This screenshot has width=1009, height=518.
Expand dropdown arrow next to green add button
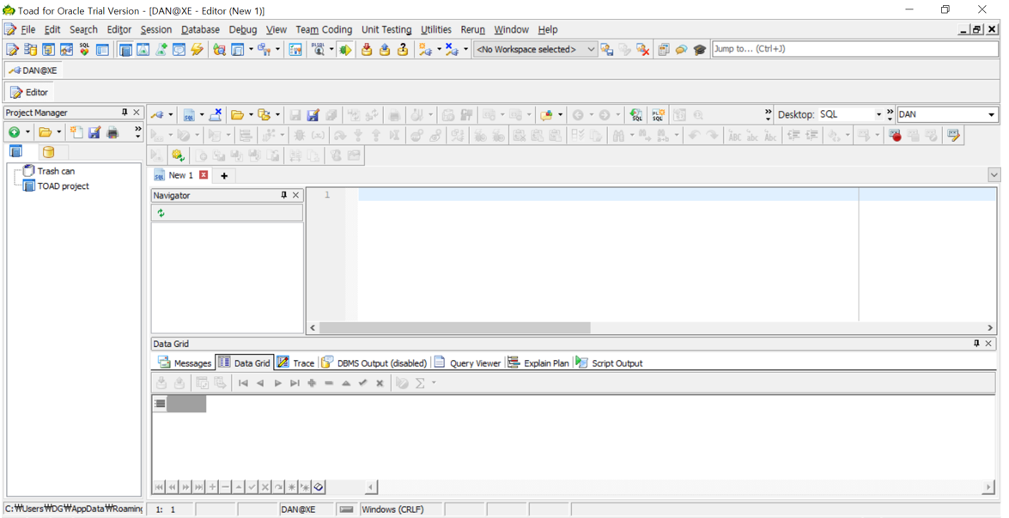(x=27, y=132)
